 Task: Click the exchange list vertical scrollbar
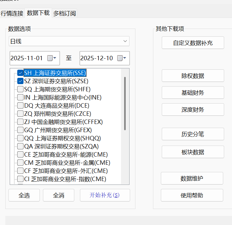(125, 104)
